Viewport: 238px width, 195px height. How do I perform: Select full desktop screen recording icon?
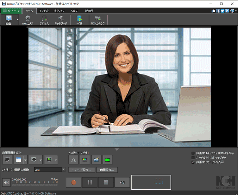[7, 160]
